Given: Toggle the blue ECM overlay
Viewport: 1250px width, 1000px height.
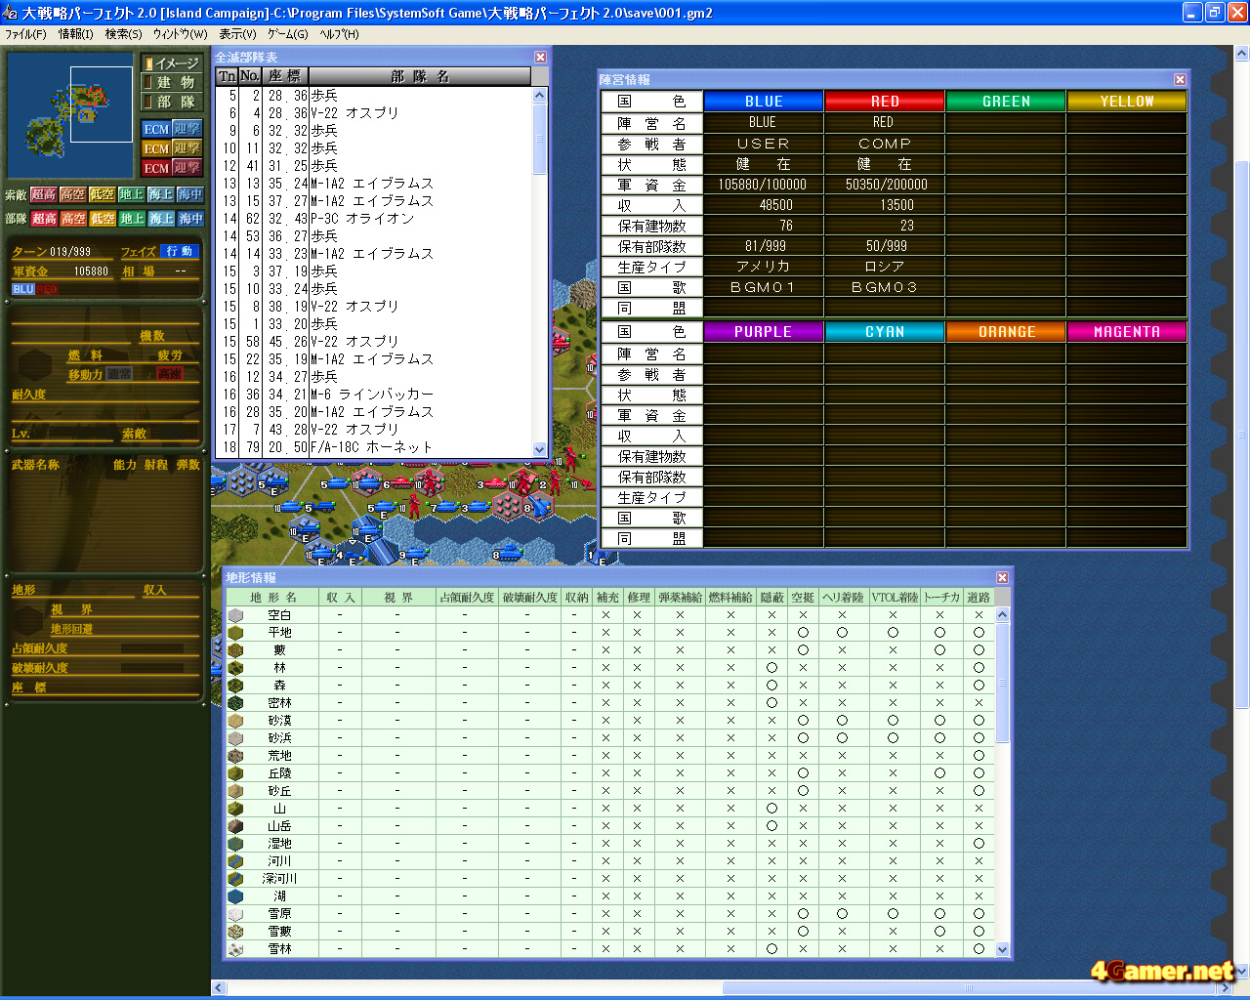Looking at the screenshot, I should coord(156,129).
